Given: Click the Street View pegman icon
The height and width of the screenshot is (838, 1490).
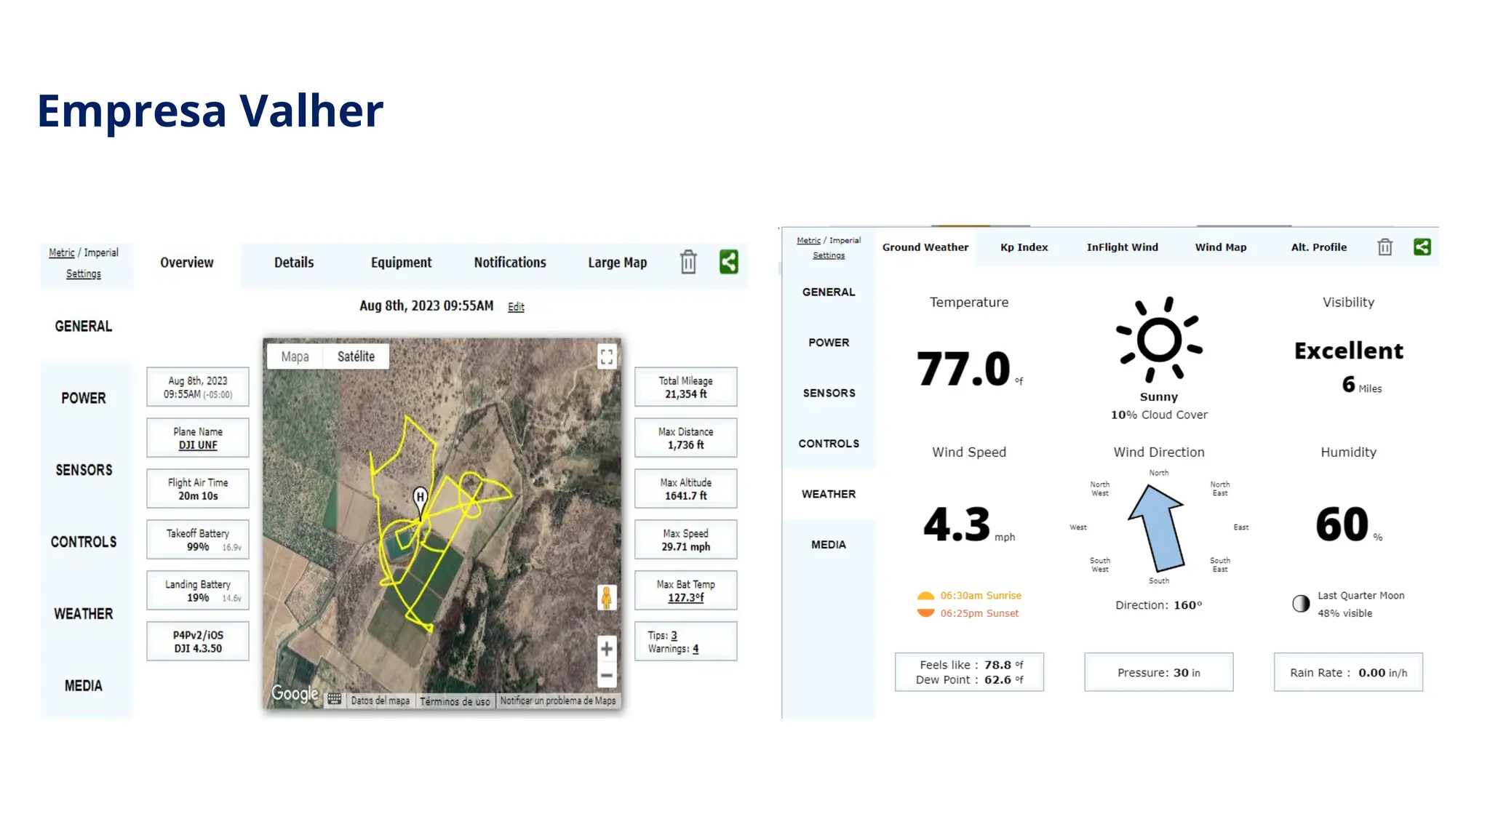Looking at the screenshot, I should (x=606, y=598).
